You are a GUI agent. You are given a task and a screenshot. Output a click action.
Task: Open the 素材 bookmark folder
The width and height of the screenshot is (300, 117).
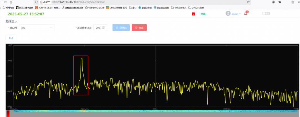pyautogui.click(x=133, y=8)
